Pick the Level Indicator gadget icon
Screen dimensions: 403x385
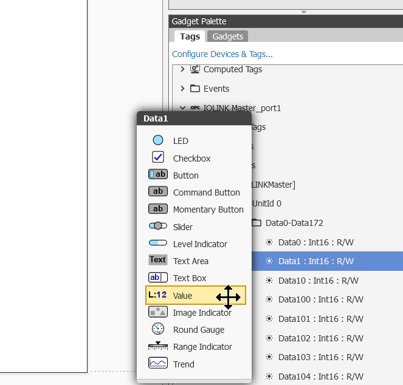coord(158,243)
